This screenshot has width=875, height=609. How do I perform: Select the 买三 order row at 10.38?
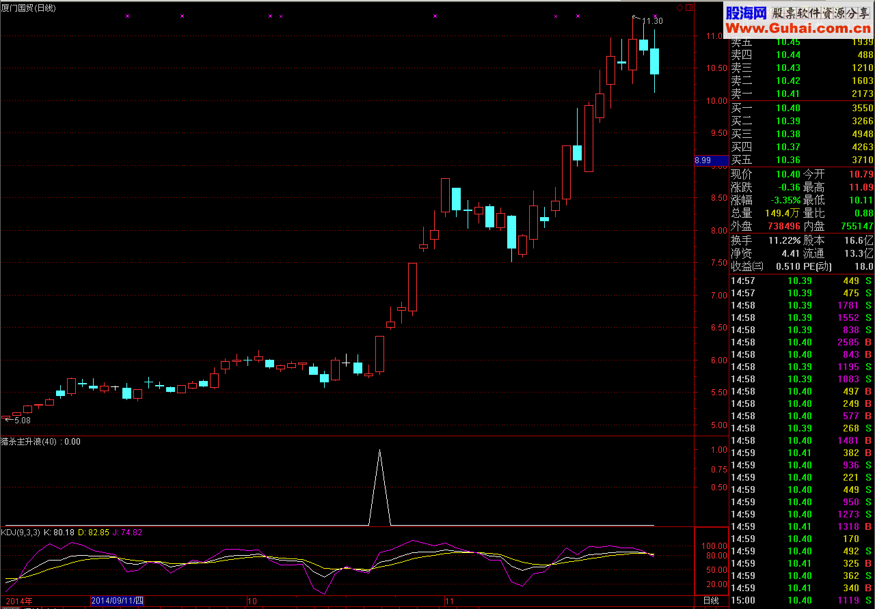click(803, 134)
